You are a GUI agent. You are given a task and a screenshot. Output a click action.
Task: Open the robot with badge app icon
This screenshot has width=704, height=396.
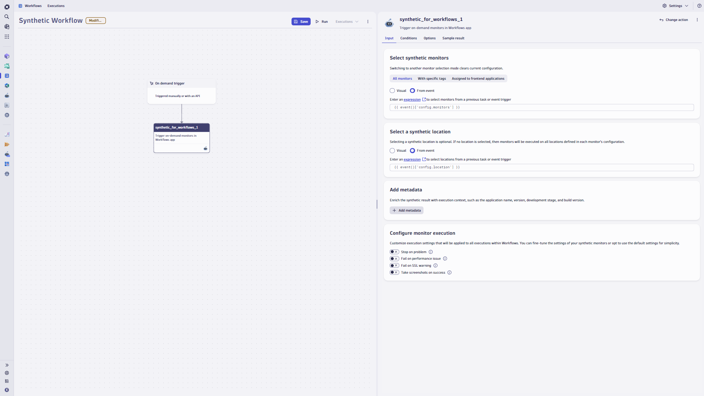click(7, 154)
